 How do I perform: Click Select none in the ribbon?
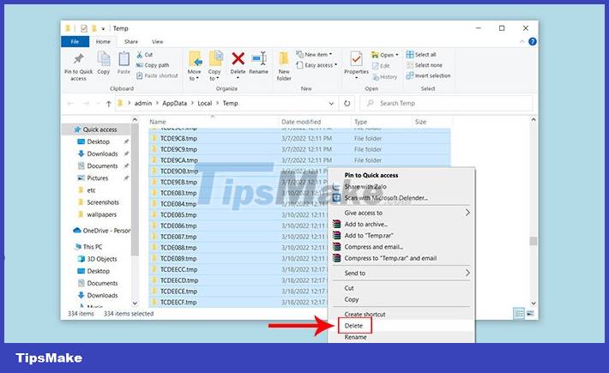pyautogui.click(x=424, y=65)
